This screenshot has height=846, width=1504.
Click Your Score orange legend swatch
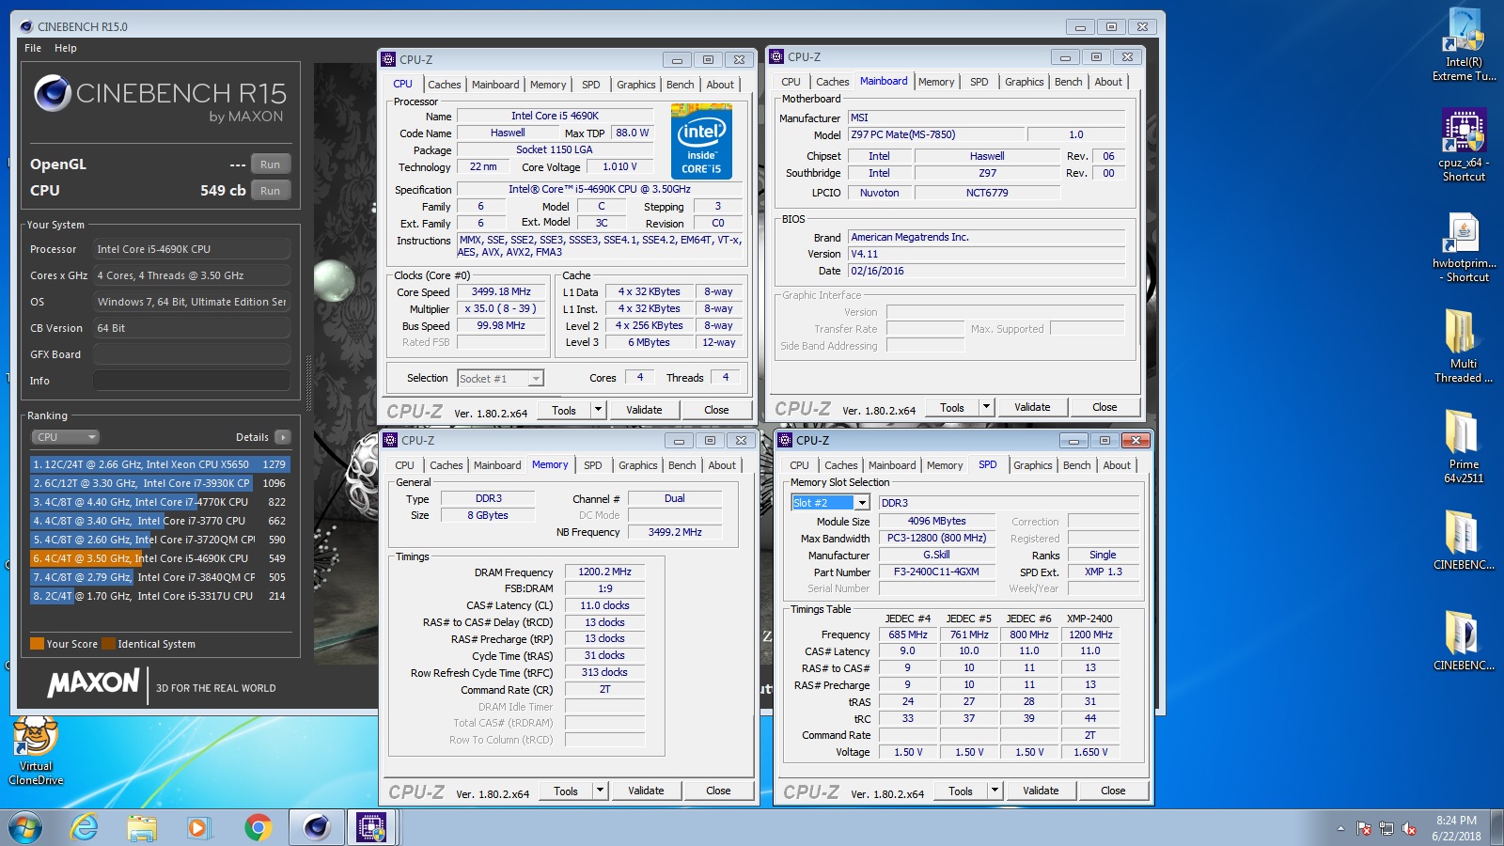pos(37,644)
